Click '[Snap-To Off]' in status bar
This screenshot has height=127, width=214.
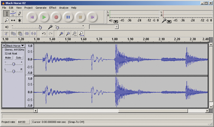tap(76, 122)
